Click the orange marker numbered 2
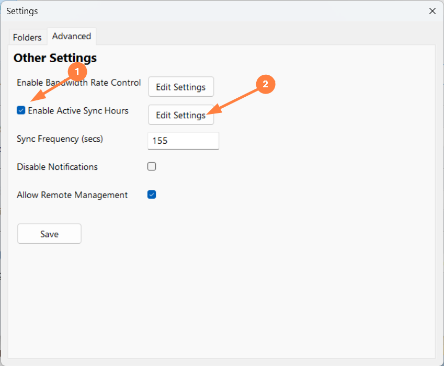Image resolution: width=444 pixels, height=366 pixels. (x=265, y=84)
